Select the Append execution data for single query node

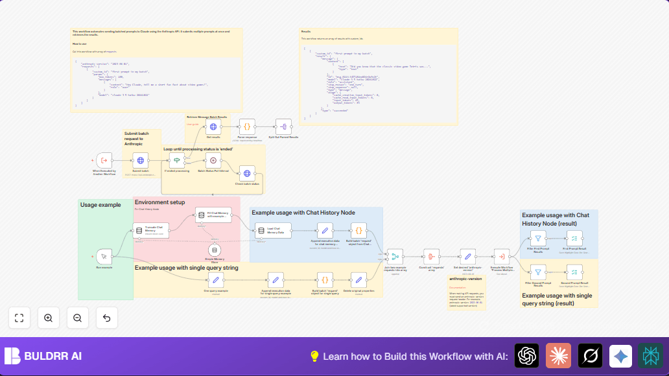[276, 281]
